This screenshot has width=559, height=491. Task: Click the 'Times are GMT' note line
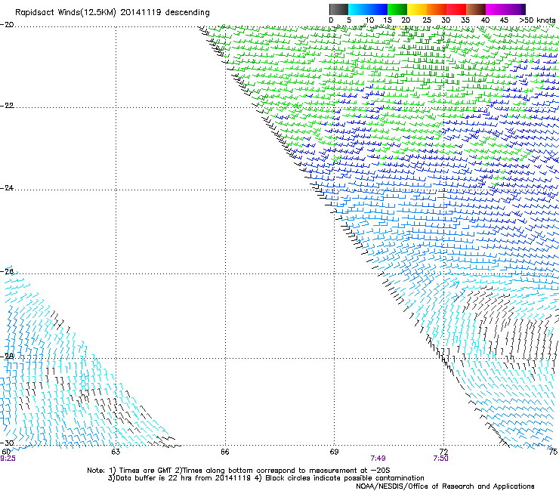[x=238, y=471]
